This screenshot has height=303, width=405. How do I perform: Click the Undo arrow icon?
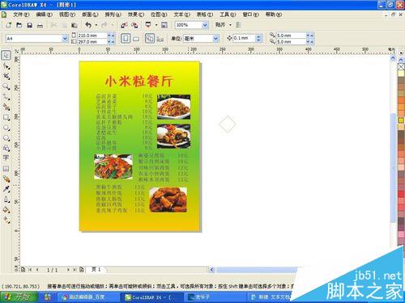88,25
